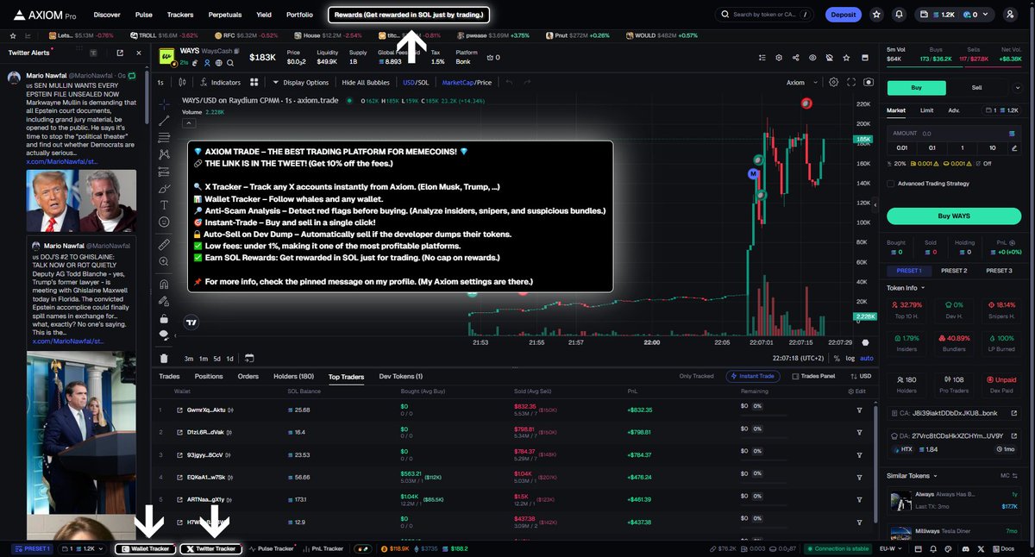Enable Advanced Trading Strategy checkbox
The height and width of the screenshot is (557, 1035).
tap(890, 184)
